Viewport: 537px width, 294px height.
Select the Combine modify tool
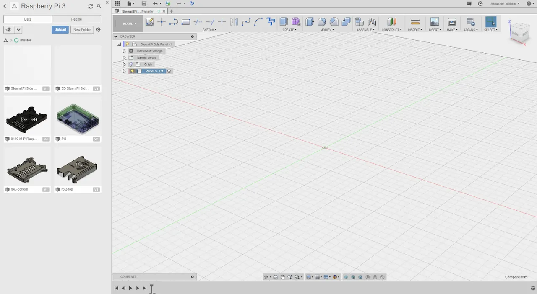(346, 22)
